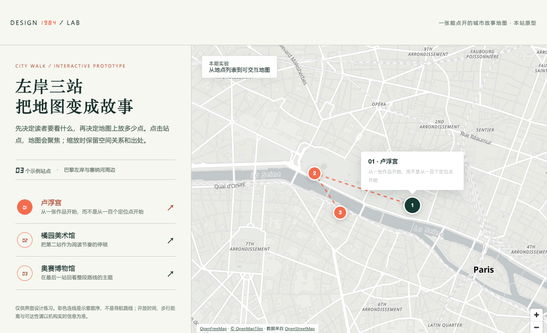Click the Quai d'Orsay map label
This screenshot has height=333, width=547.
[229, 185]
